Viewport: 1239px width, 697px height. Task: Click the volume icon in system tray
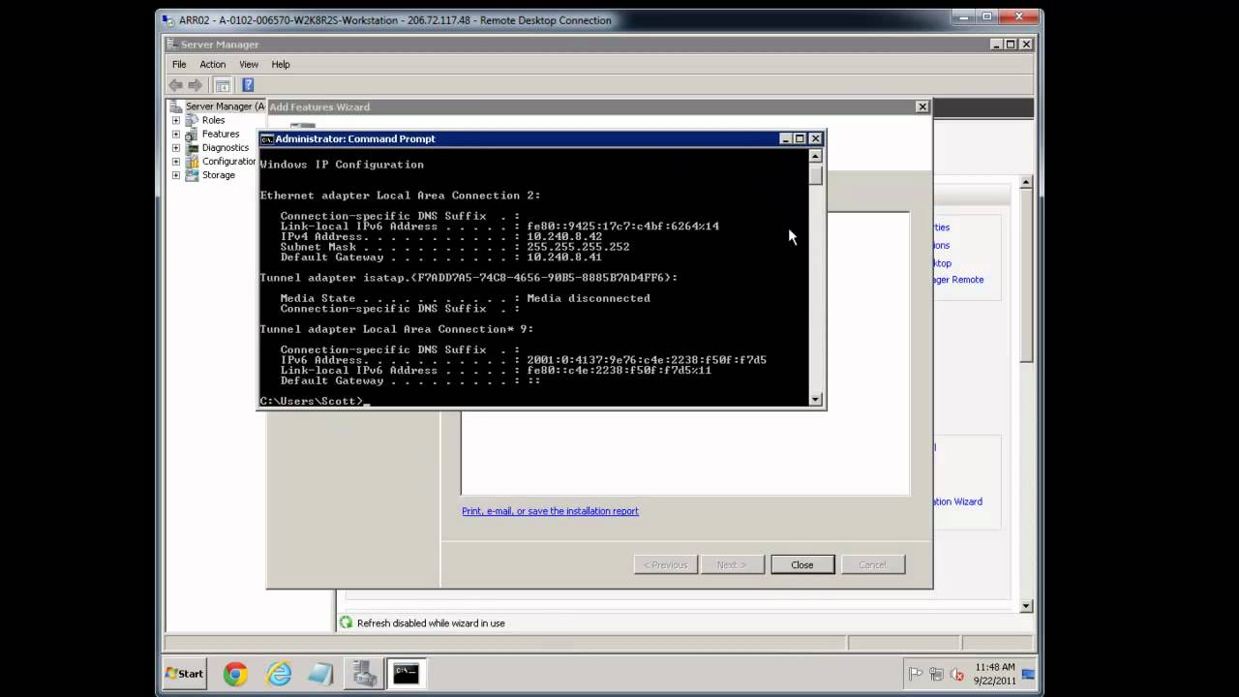[957, 674]
